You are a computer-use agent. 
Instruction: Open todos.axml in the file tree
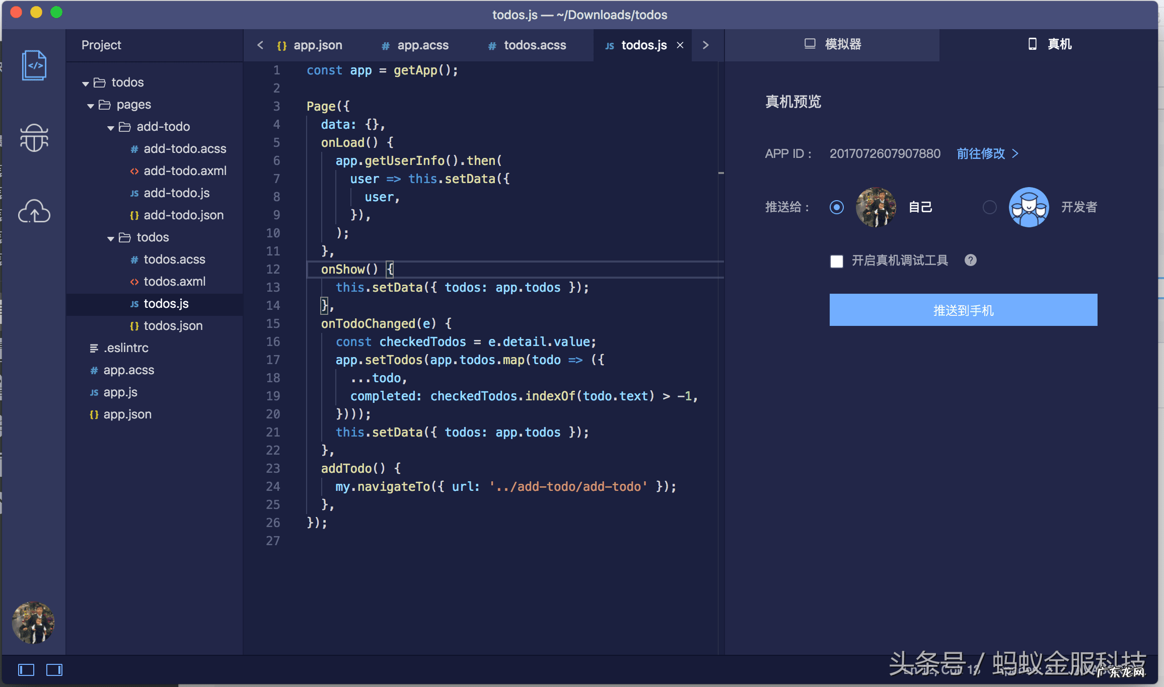tap(174, 282)
